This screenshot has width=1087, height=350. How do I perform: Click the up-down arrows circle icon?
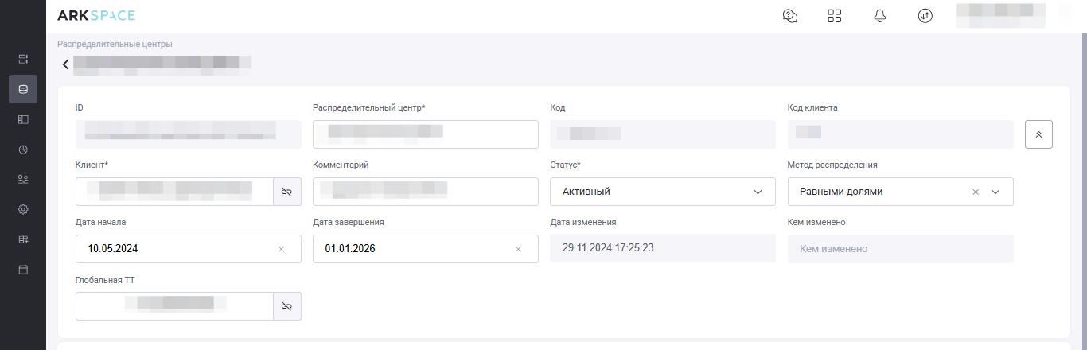[x=925, y=16]
